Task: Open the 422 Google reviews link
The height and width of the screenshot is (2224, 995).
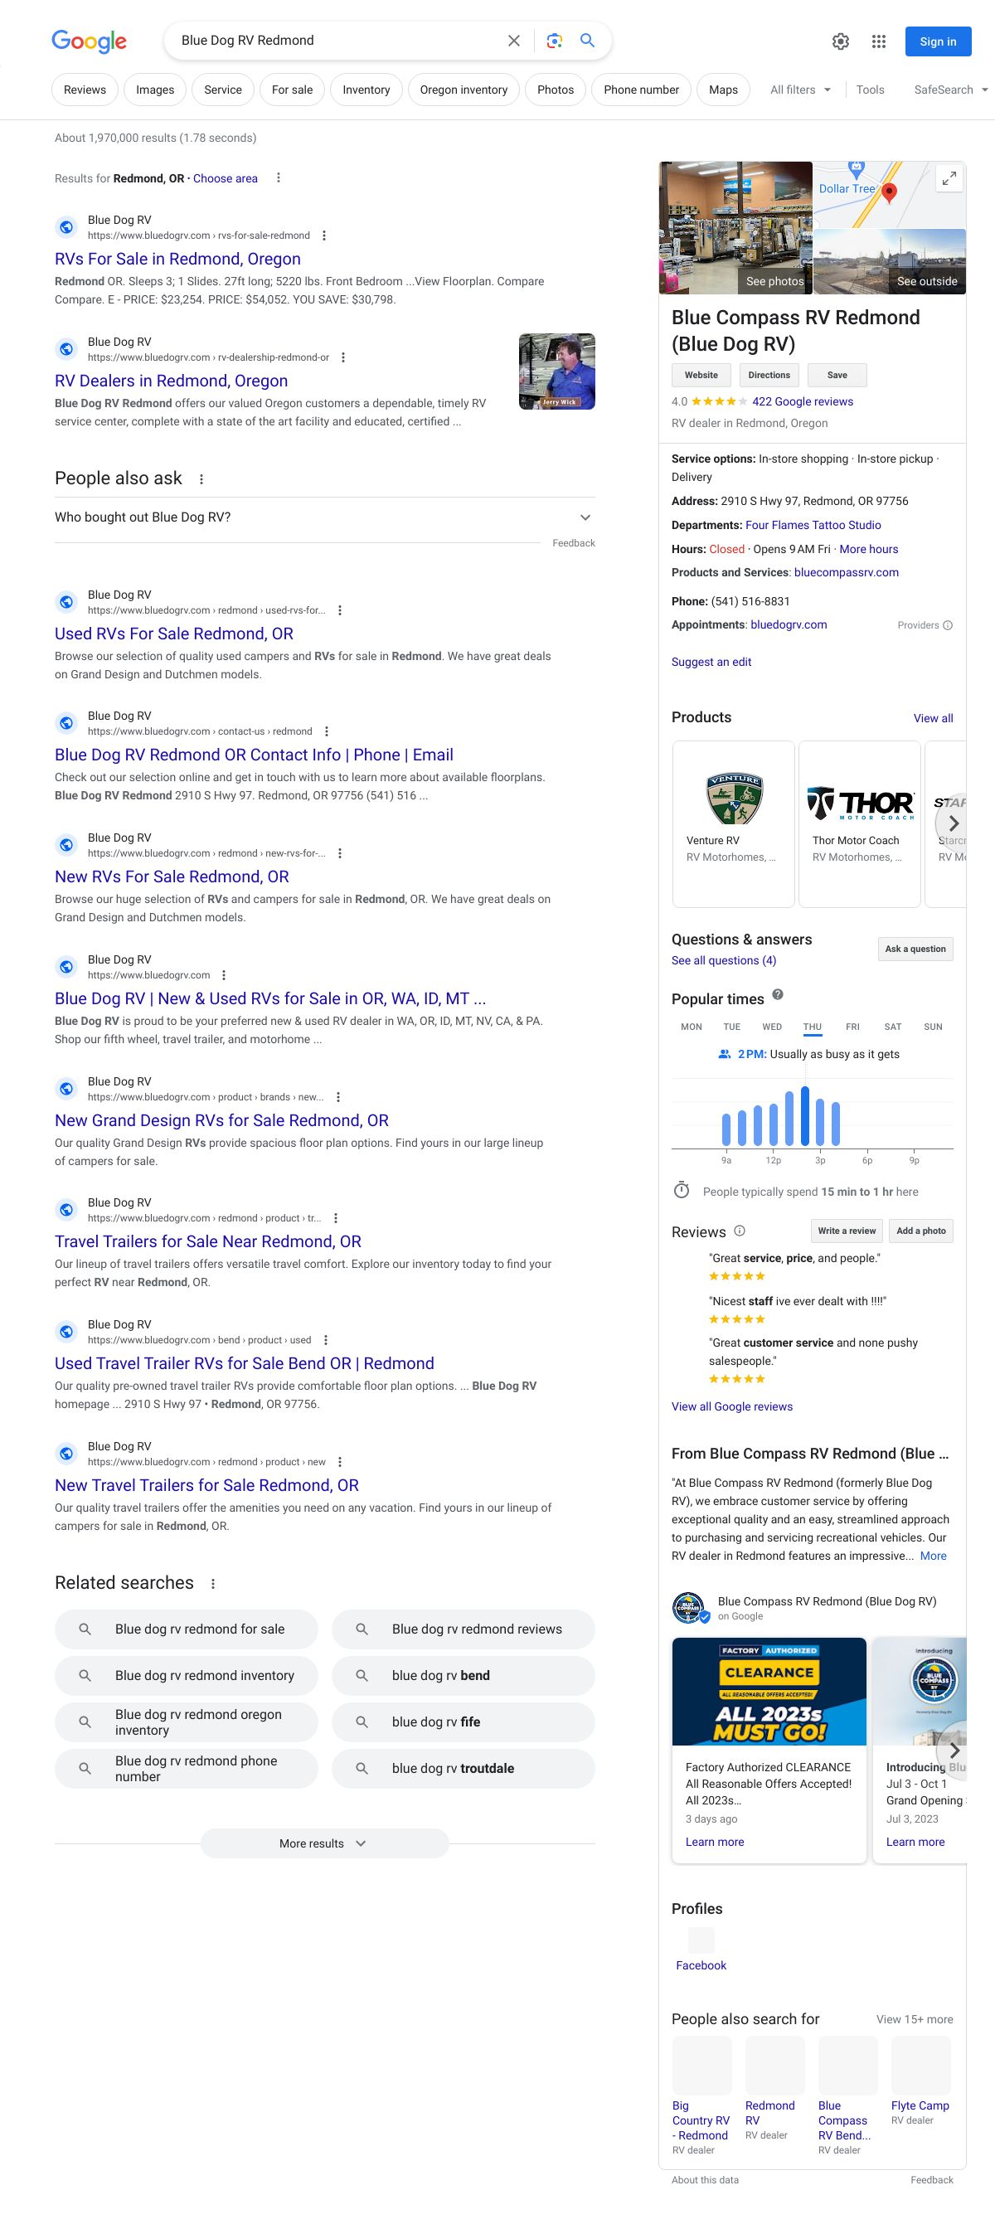Action: click(x=802, y=401)
